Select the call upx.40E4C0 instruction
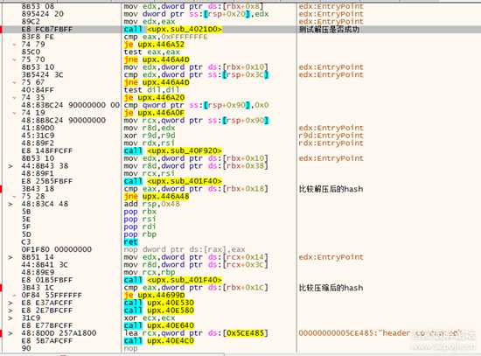 [x=159, y=341]
